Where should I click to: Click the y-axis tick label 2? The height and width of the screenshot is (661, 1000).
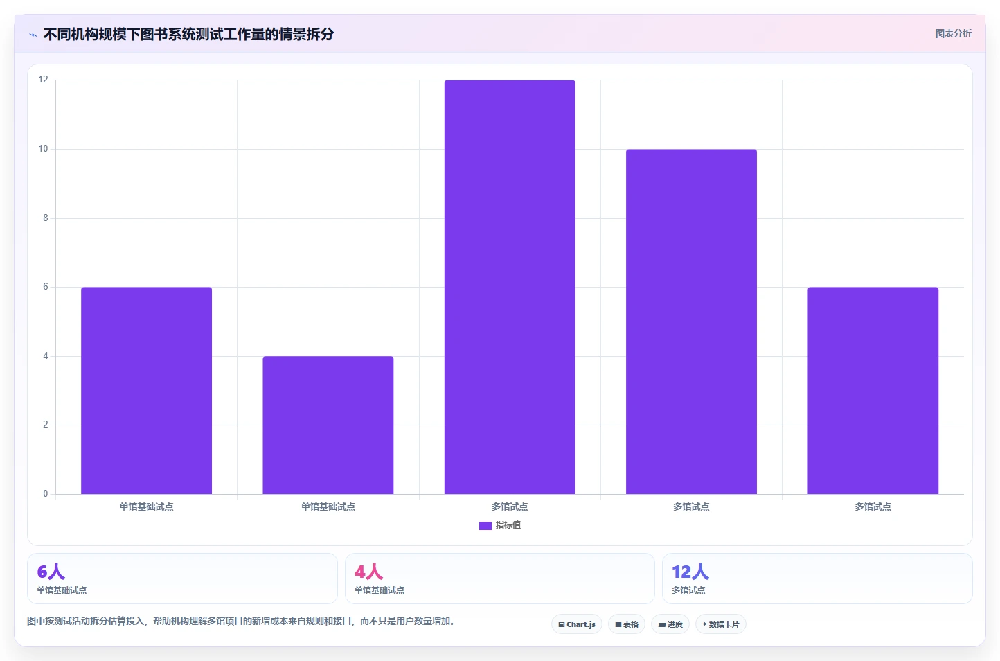(46, 425)
